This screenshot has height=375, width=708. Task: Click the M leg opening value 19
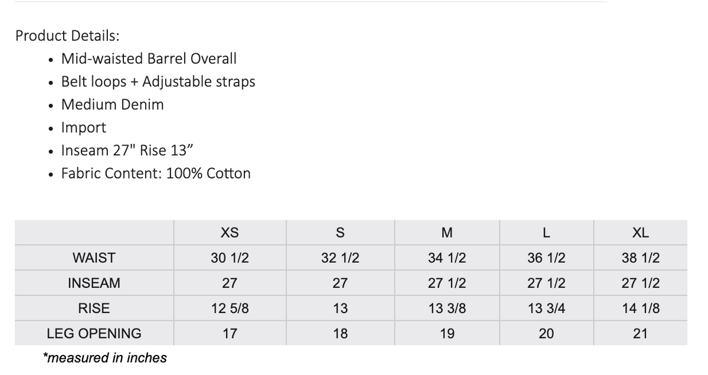tap(447, 333)
